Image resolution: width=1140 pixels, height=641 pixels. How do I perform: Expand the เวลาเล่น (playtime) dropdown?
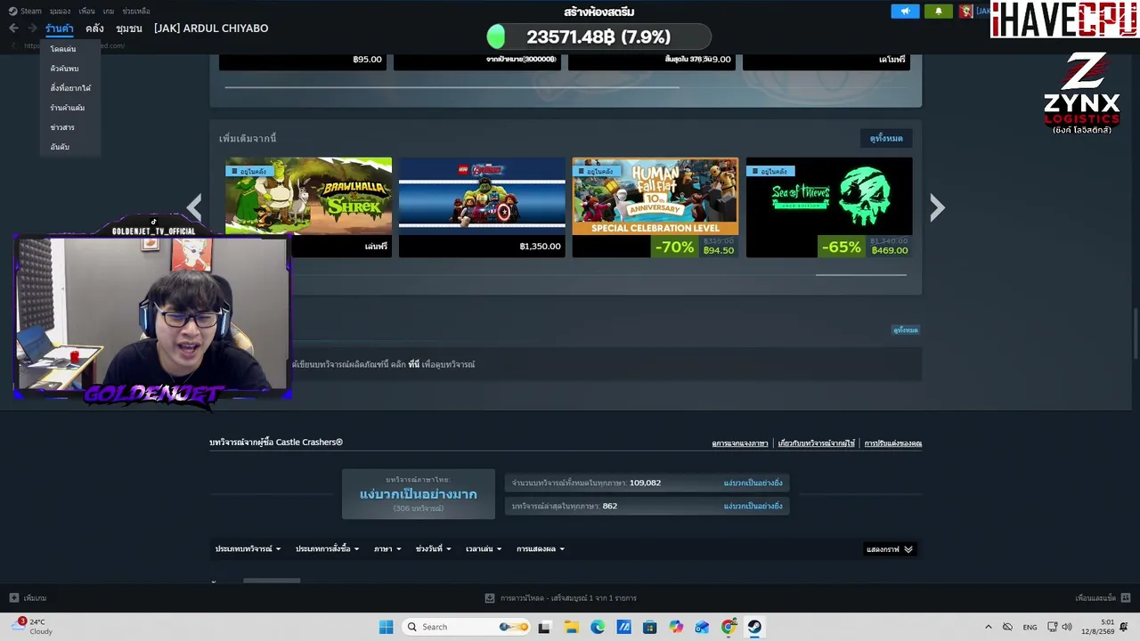click(484, 549)
